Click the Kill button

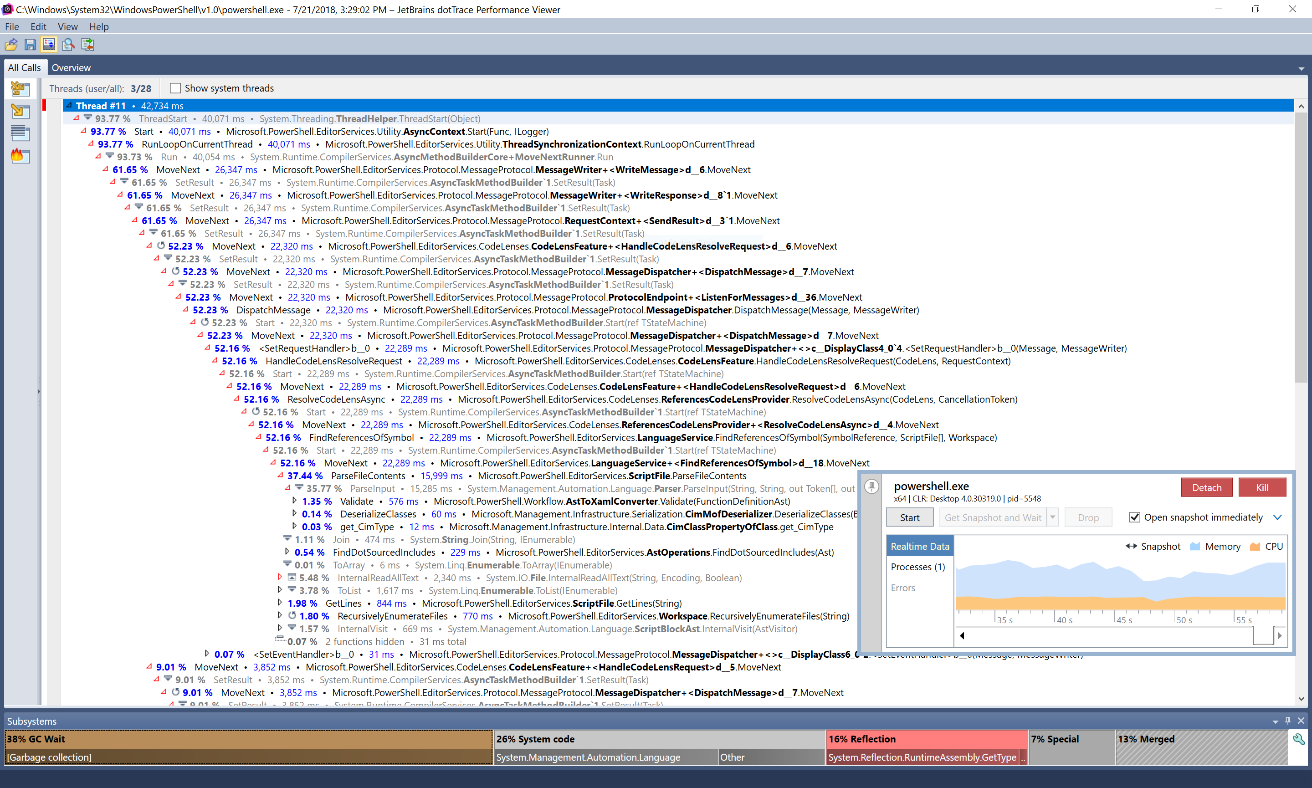(1262, 487)
